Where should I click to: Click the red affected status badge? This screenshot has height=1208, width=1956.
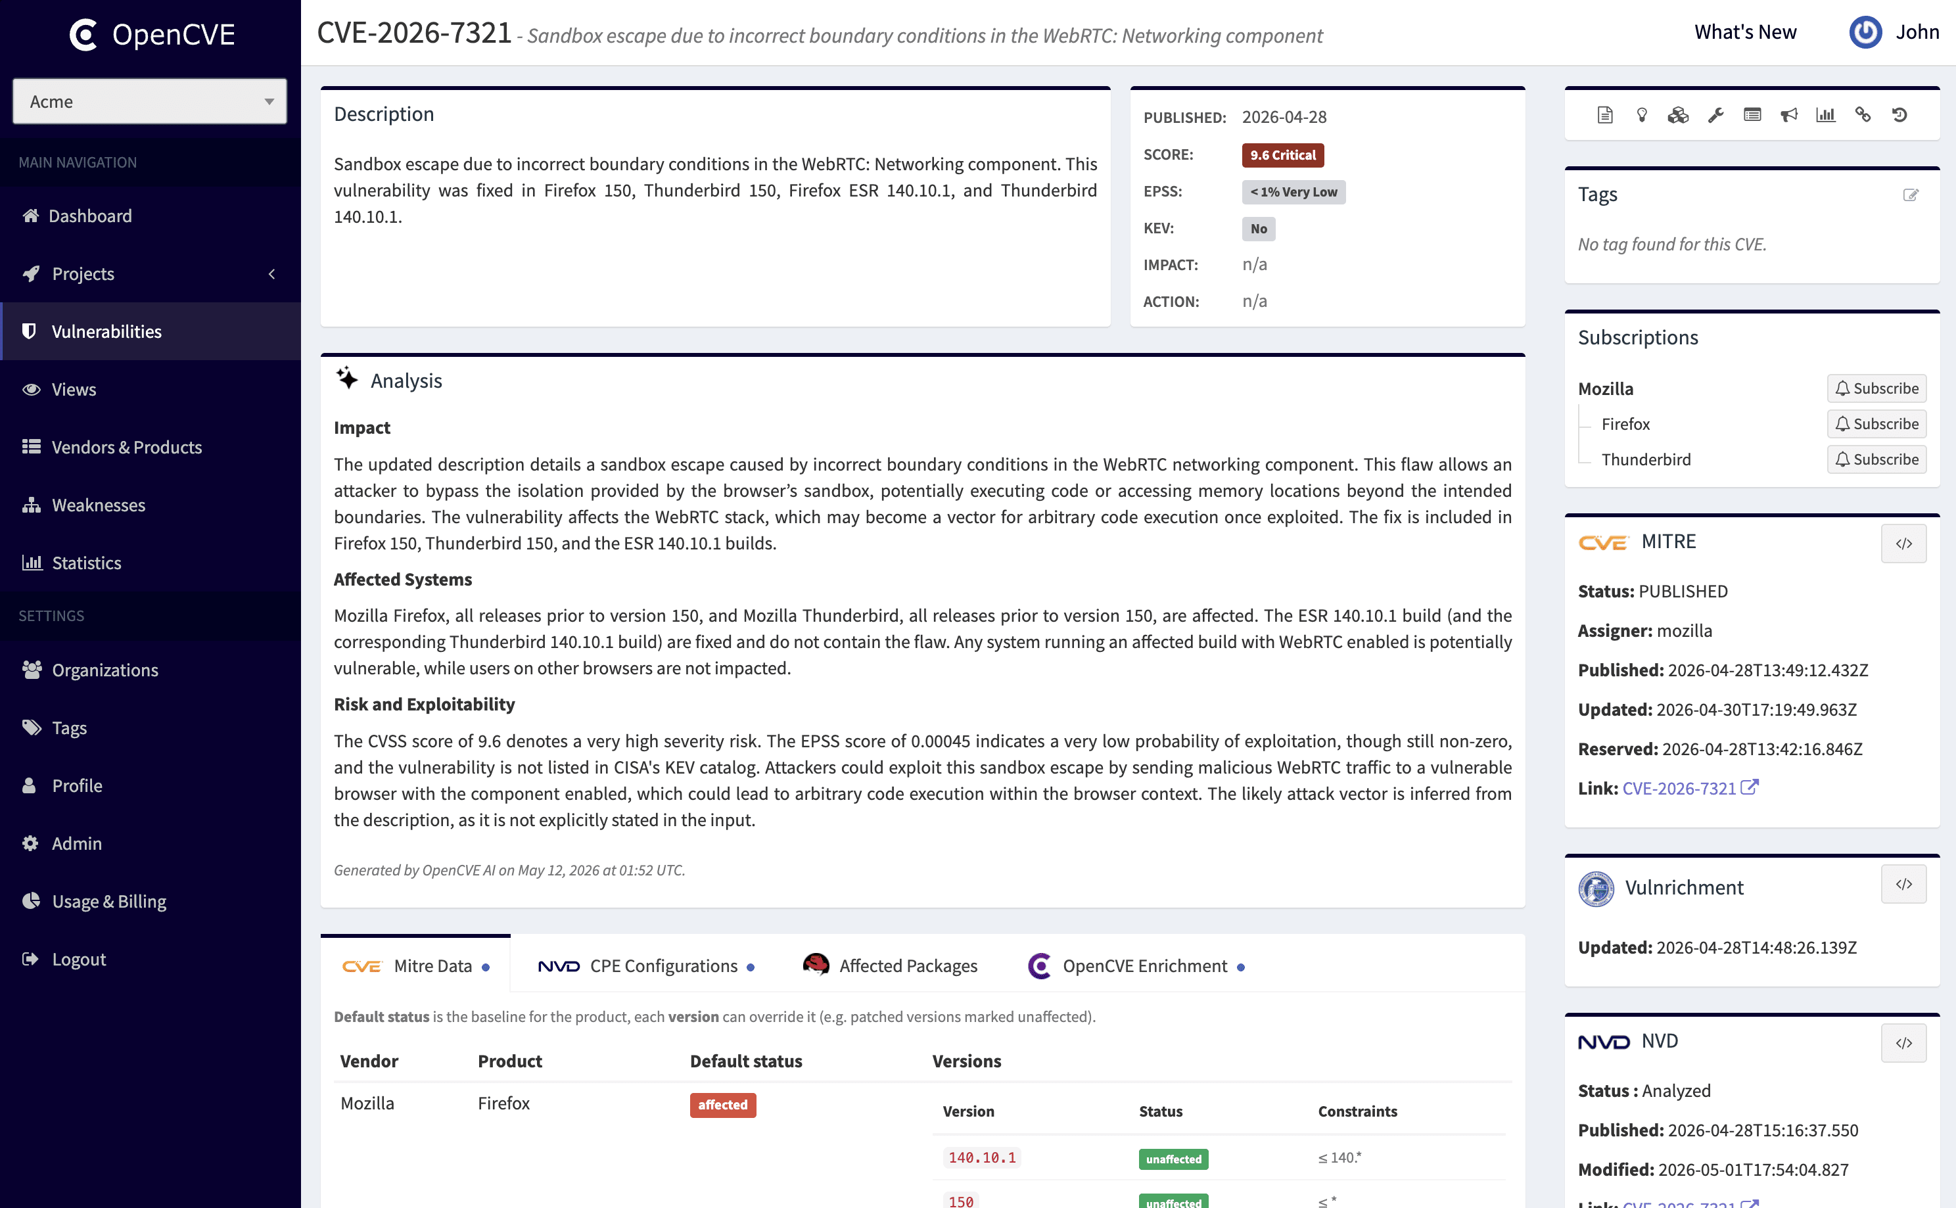click(722, 1105)
